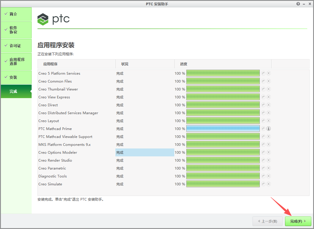Click the 上一步(B) button
This screenshot has width=314, height=229.
click(x=267, y=221)
